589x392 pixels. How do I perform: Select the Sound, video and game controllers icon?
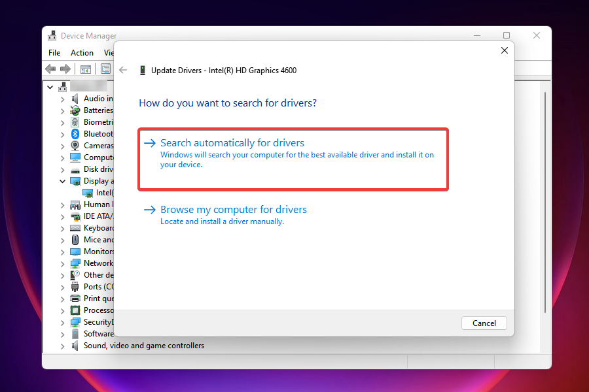tap(75, 346)
